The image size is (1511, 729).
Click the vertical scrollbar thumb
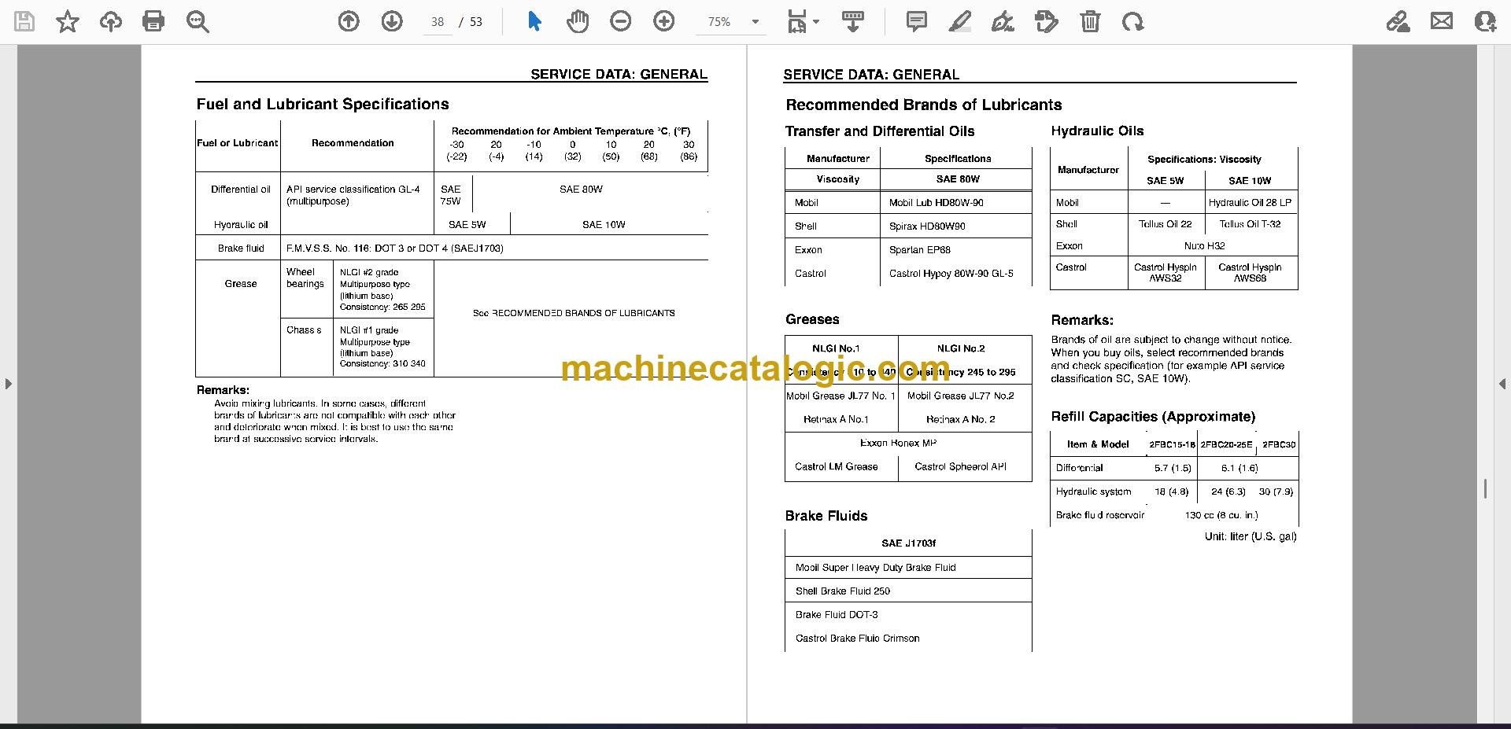click(x=1485, y=488)
